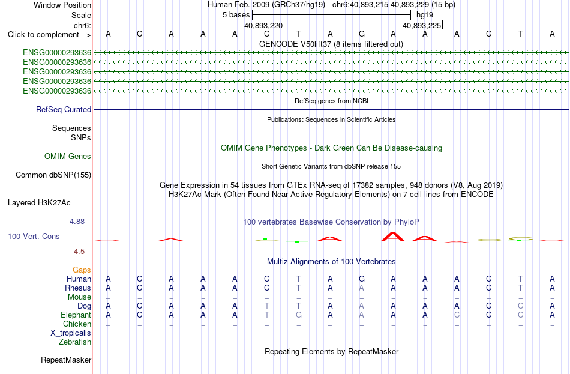
Task: Click the Dog species label
Action: click(84, 306)
